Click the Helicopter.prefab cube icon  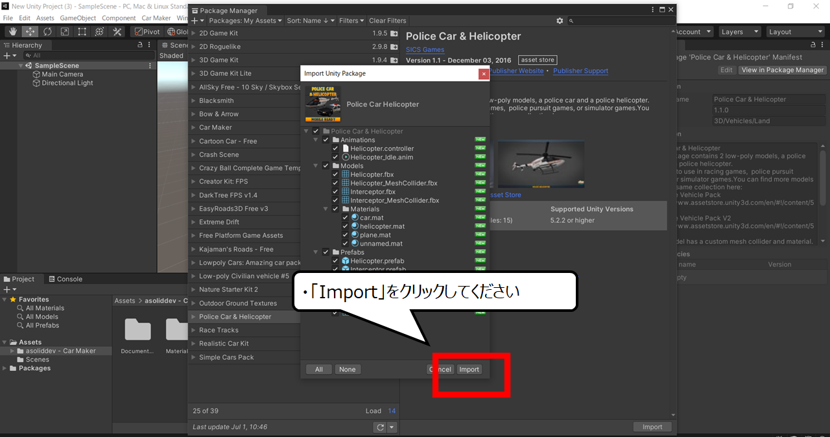346,261
